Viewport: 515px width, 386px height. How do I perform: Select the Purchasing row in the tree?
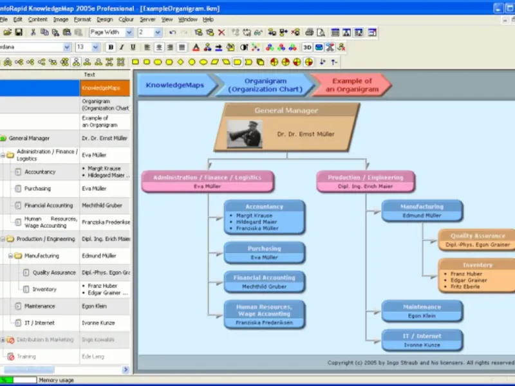coord(65,188)
